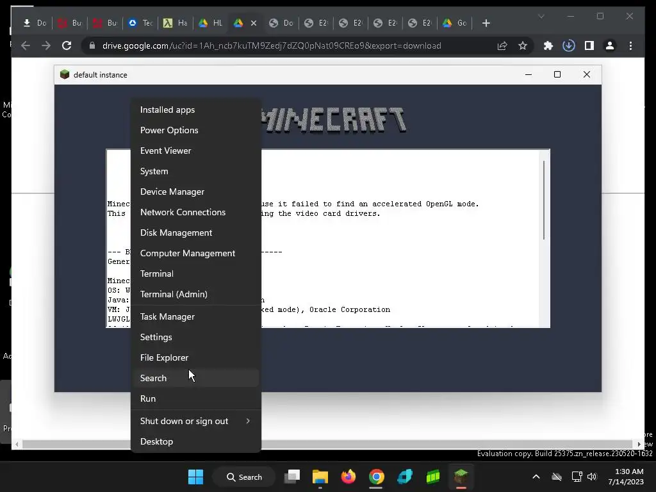Open the clock showing 1:30 AM
This screenshot has width=656, height=492.
(x=626, y=477)
